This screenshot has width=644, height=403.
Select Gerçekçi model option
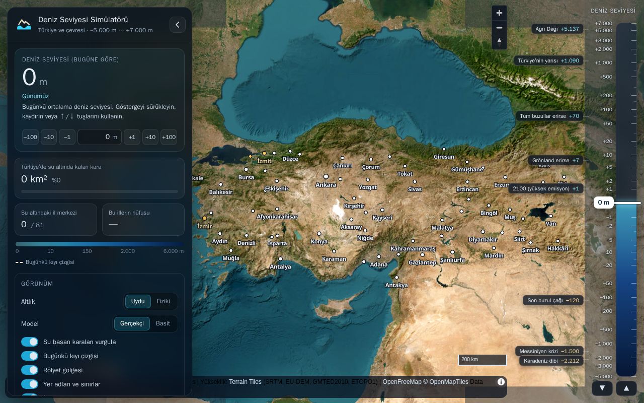pyautogui.click(x=132, y=323)
